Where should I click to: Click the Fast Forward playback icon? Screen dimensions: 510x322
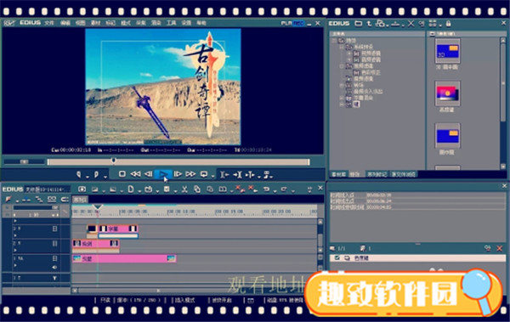pyautogui.click(x=190, y=174)
